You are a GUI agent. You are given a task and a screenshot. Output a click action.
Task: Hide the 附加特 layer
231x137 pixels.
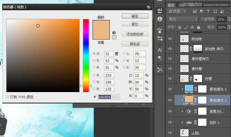170,39
